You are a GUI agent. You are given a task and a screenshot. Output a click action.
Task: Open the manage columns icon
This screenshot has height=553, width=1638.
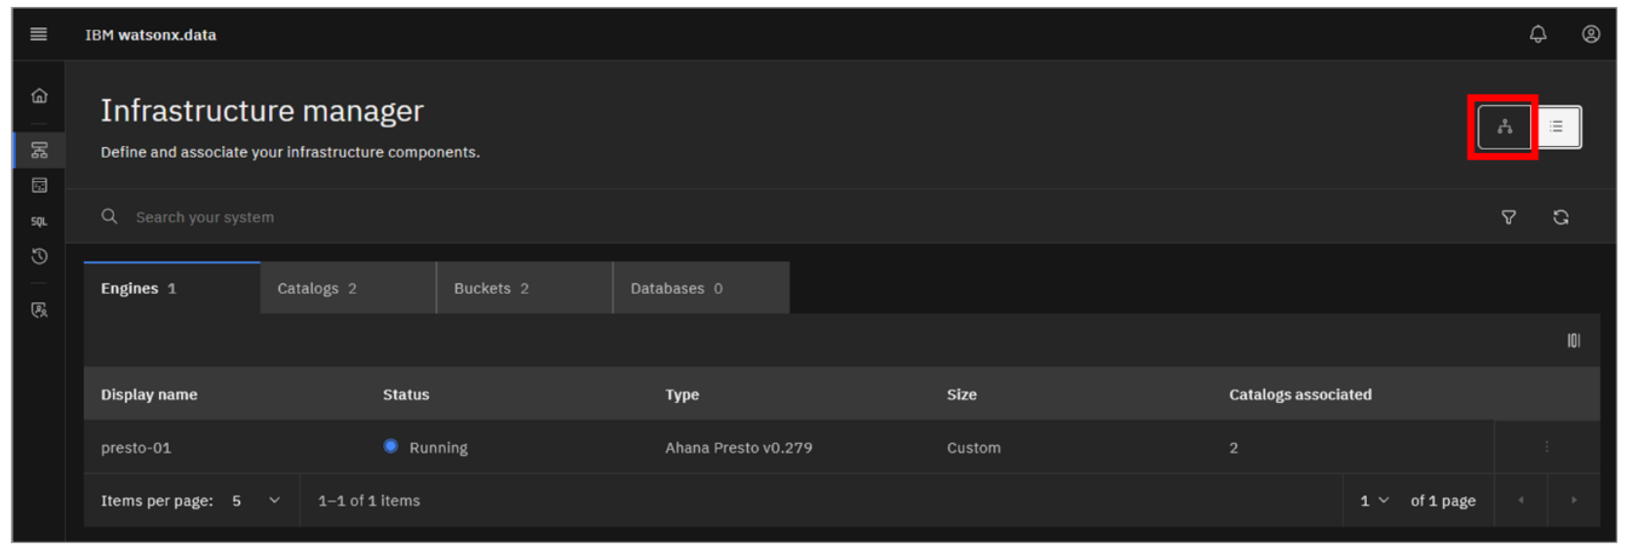(x=1574, y=340)
